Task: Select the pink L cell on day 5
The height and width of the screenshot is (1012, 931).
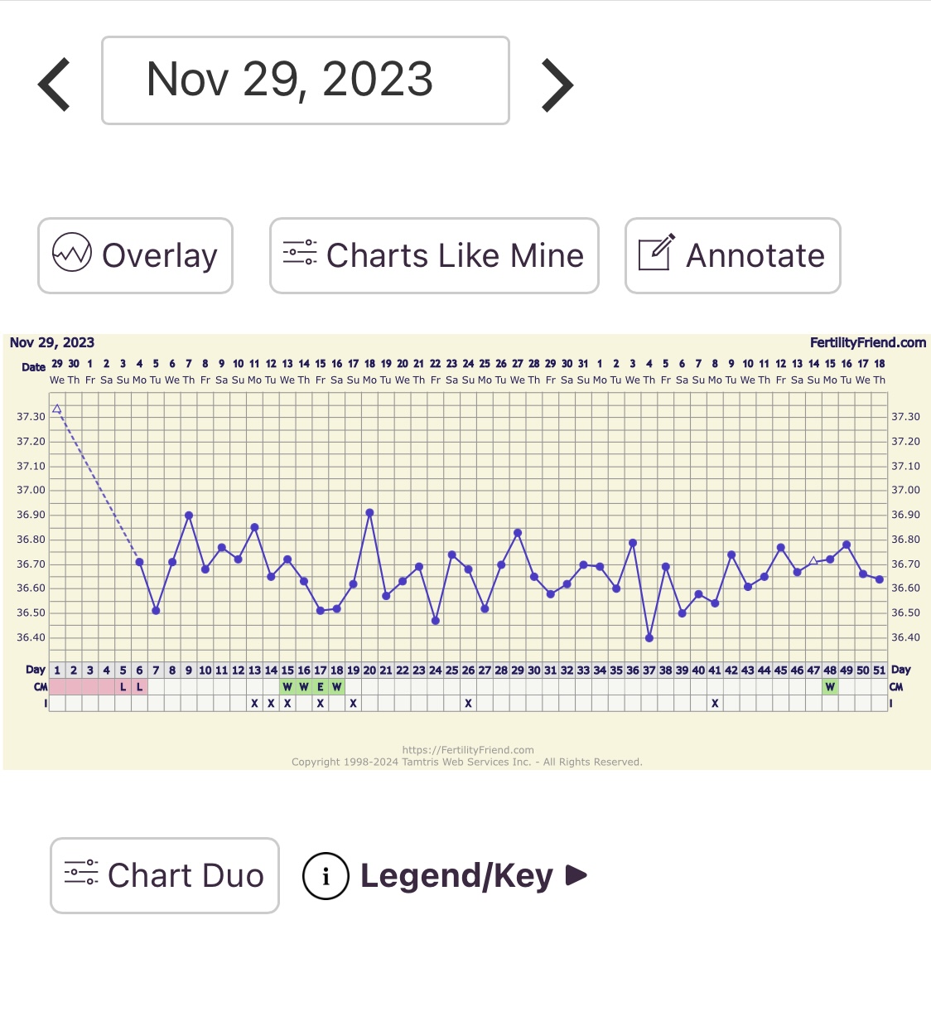Action: (x=123, y=687)
